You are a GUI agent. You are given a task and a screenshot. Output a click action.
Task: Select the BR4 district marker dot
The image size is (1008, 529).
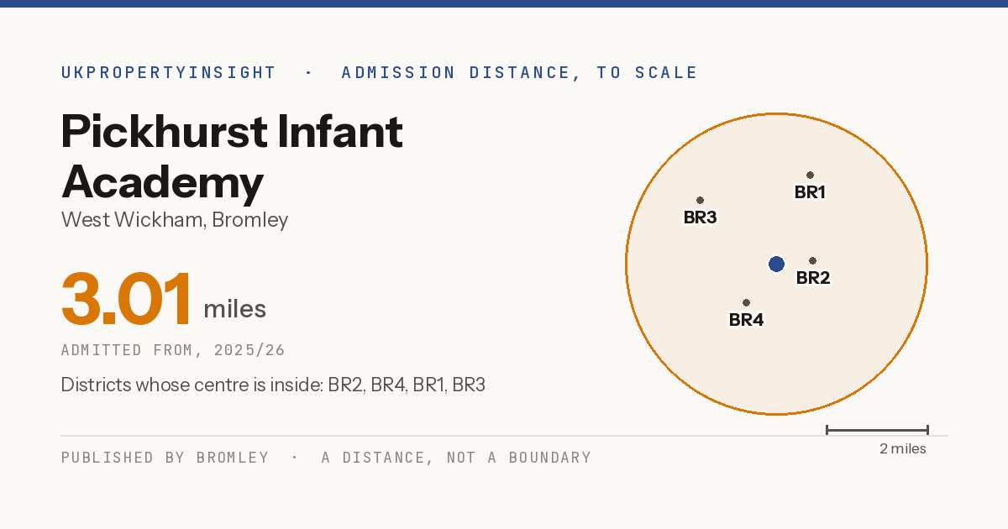(x=746, y=303)
